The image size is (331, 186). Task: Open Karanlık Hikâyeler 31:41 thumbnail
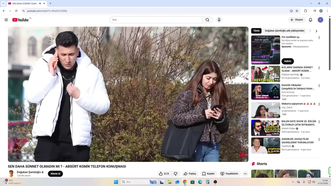266,91
